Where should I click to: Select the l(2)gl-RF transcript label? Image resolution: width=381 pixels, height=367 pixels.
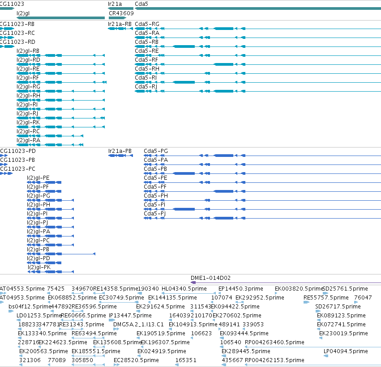28,78
